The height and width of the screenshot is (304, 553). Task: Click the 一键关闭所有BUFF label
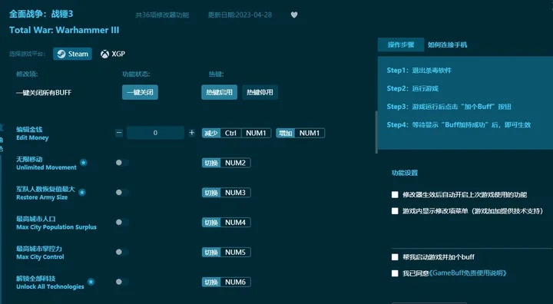click(x=44, y=93)
